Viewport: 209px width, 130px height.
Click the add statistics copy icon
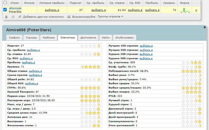point(20,17)
